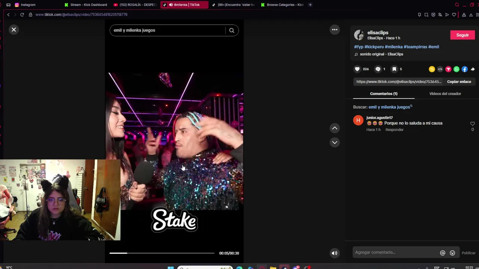Click the TikTok search field text
Screen dimensions: 479x269
[134, 30]
